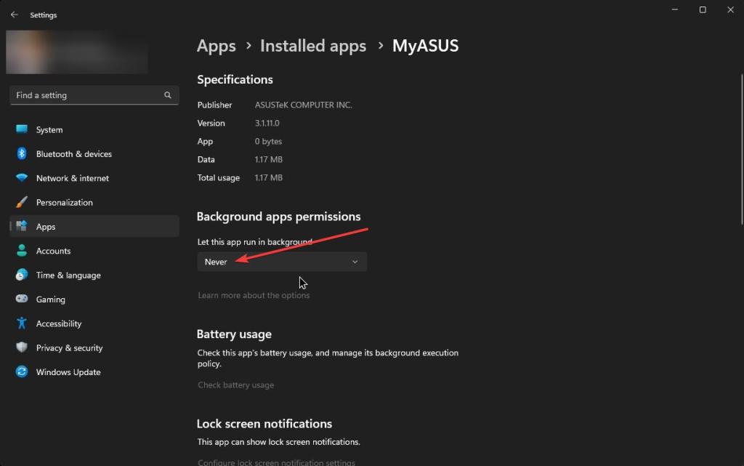Go back using the arrow button
The height and width of the screenshot is (466, 744).
pyautogui.click(x=15, y=15)
